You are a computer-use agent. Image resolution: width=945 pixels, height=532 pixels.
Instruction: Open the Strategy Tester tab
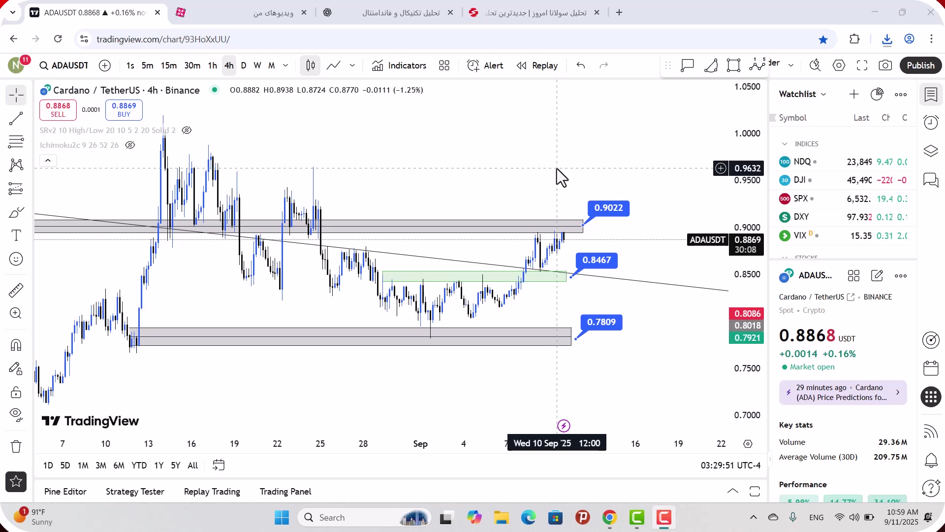(x=135, y=492)
